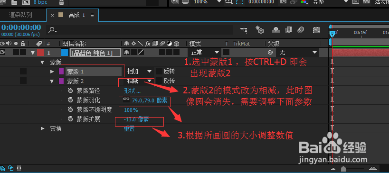This screenshot has height=173, width=389.
Task: Click the 形状... mask path link
Action: coord(132,91)
